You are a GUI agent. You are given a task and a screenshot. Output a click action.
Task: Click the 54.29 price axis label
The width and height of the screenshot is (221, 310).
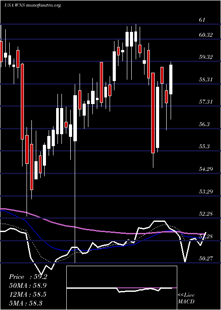point(206,169)
